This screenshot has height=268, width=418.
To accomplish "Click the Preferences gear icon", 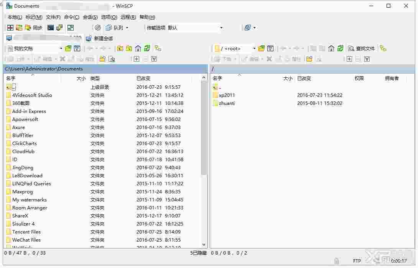I will click(x=97, y=28).
